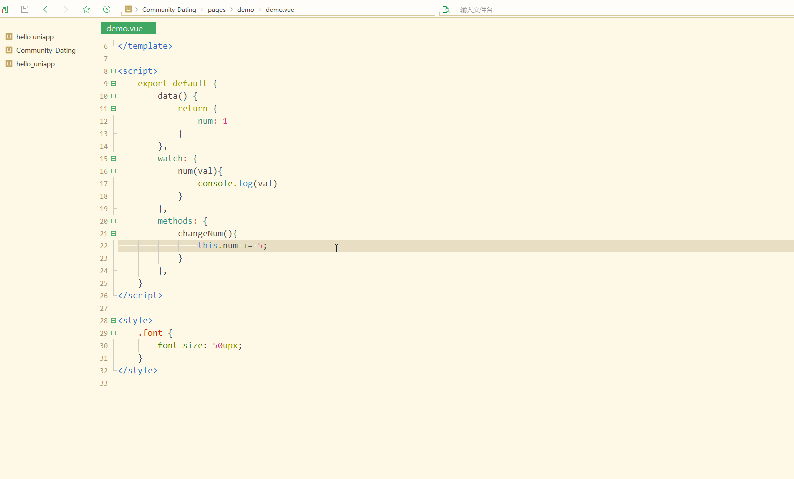Collapse the data() fold at line 10
This screenshot has width=794, height=479.
(113, 96)
